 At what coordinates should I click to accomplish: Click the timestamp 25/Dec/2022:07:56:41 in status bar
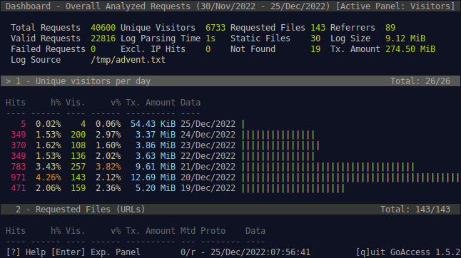click(260, 252)
